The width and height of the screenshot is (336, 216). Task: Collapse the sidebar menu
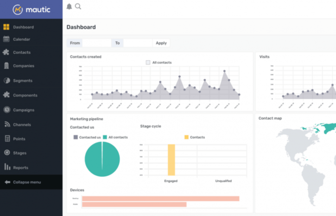tap(26, 182)
